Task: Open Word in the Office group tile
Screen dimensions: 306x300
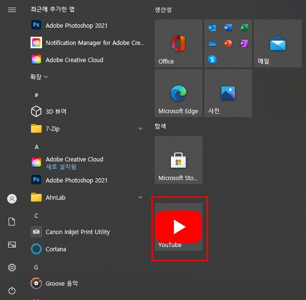Action: (228, 28)
